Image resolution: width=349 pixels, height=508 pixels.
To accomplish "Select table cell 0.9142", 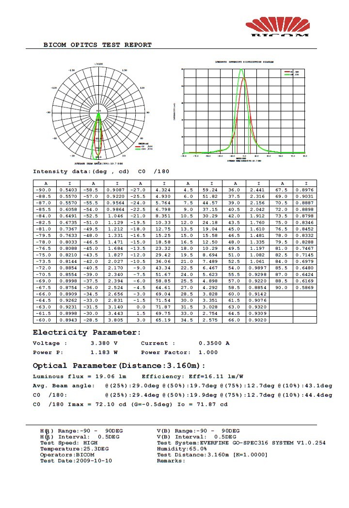I will [x=257, y=294].
